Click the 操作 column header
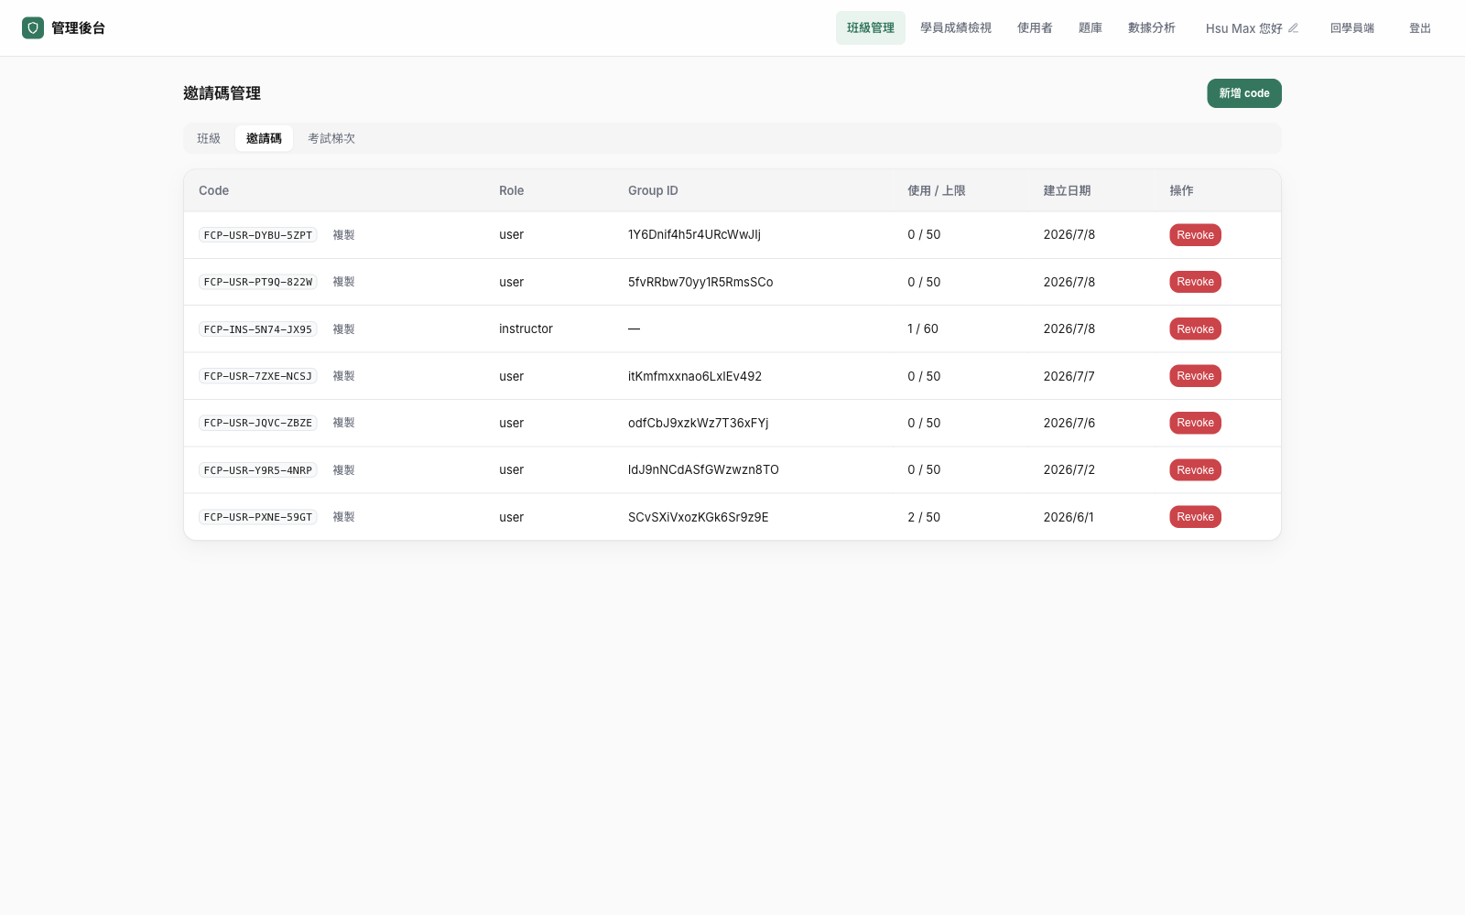This screenshot has height=915, width=1465. pyautogui.click(x=1181, y=190)
